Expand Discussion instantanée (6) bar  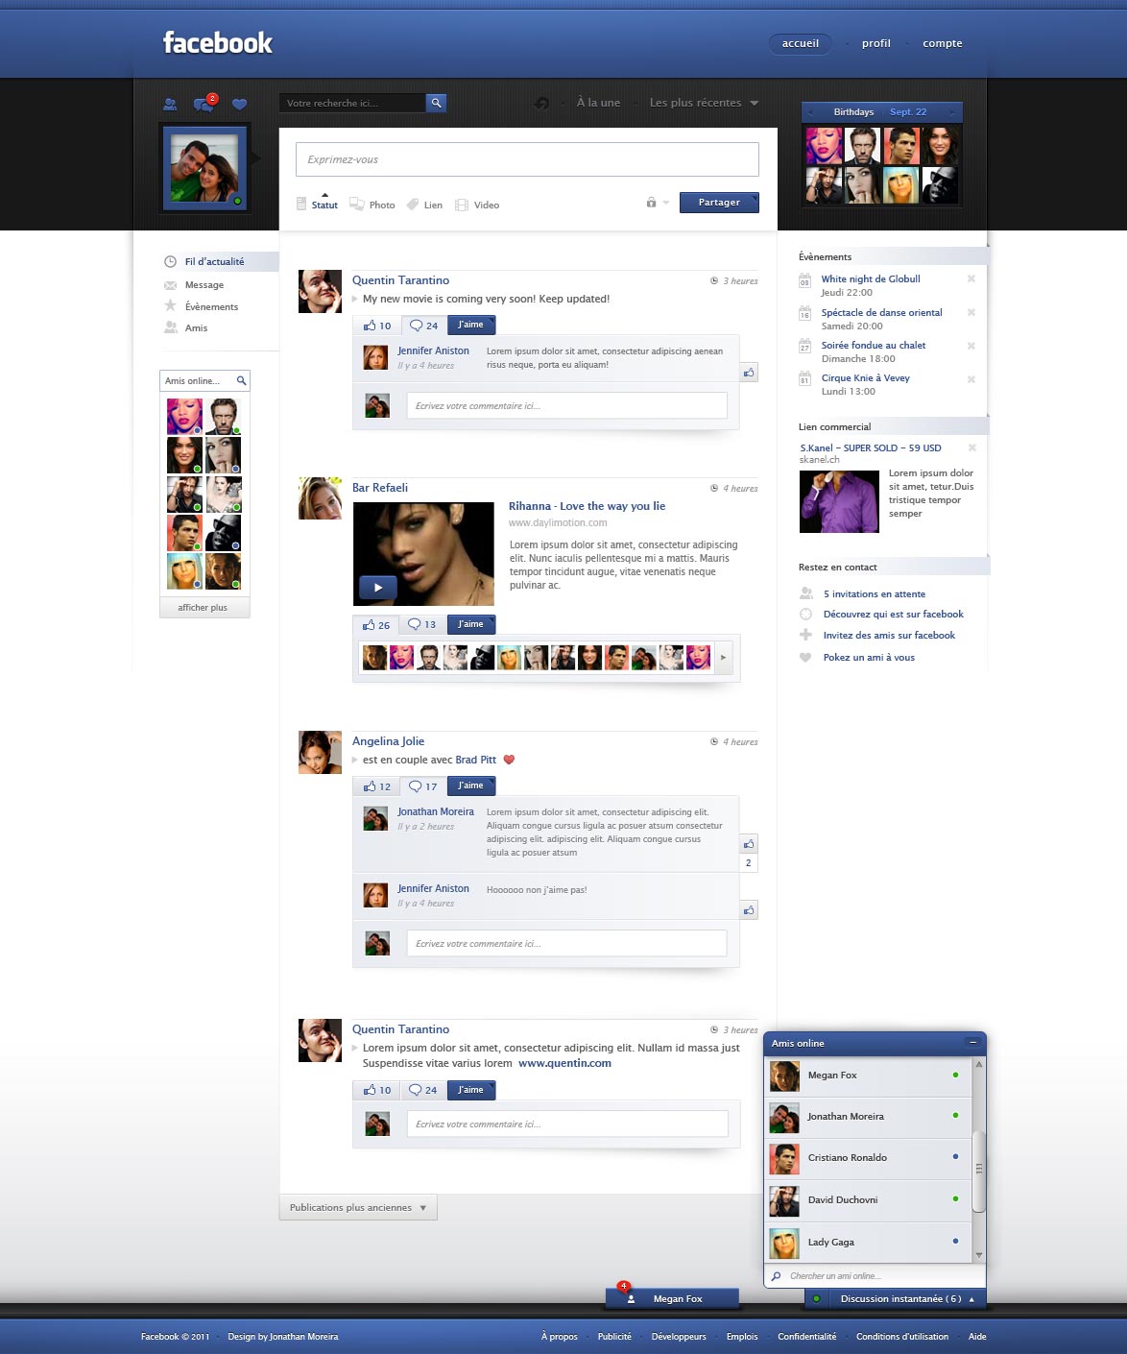(x=895, y=1298)
